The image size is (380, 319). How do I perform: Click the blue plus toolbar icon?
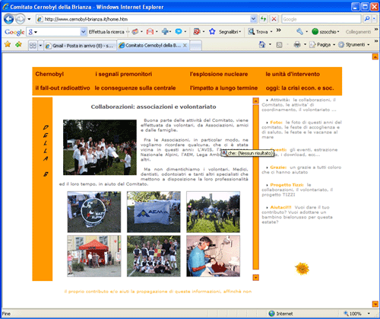(165, 32)
